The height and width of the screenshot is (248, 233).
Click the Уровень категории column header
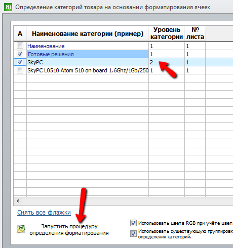[x=167, y=33]
